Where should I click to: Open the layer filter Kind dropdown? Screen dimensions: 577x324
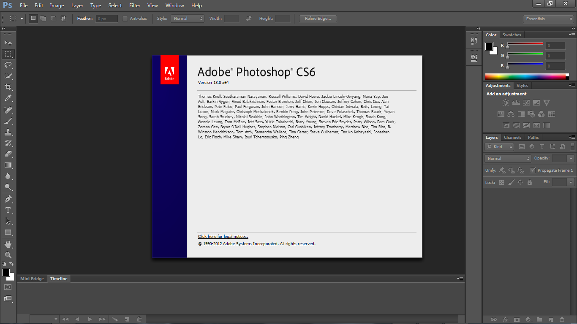(499, 147)
